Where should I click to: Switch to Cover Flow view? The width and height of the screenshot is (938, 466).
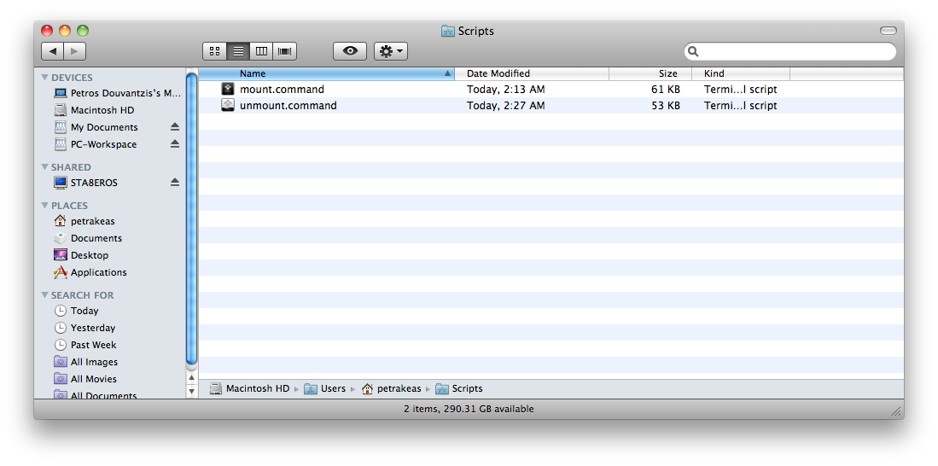point(285,51)
